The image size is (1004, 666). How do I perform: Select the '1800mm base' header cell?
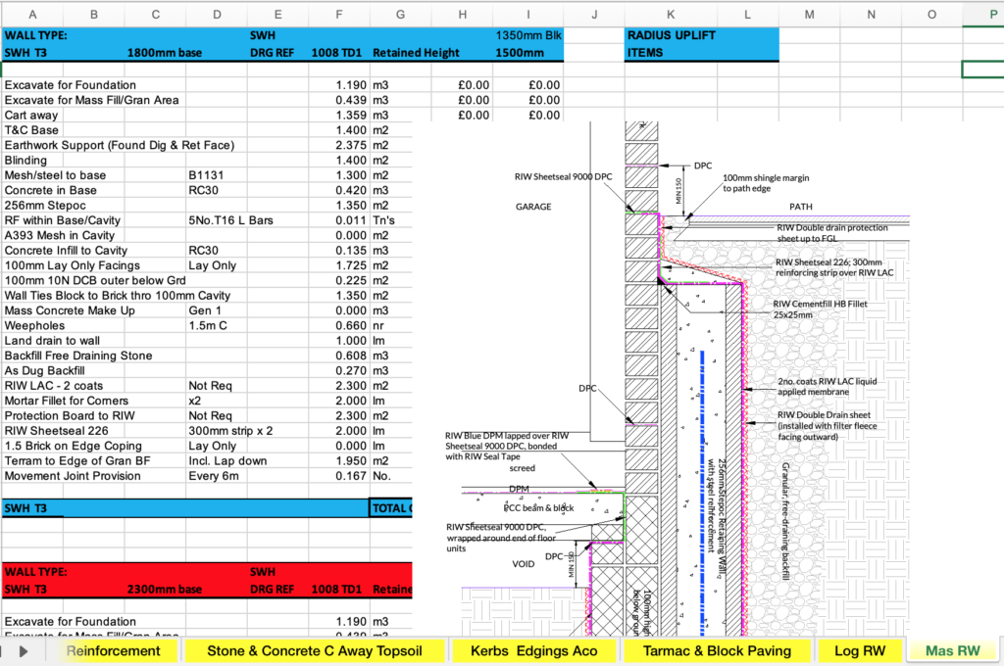pyautogui.click(x=164, y=53)
